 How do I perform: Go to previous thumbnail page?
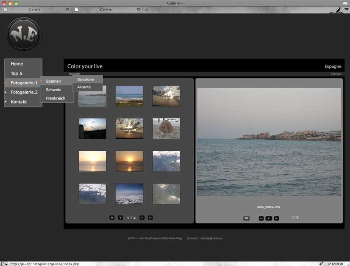pyautogui.click(x=120, y=218)
